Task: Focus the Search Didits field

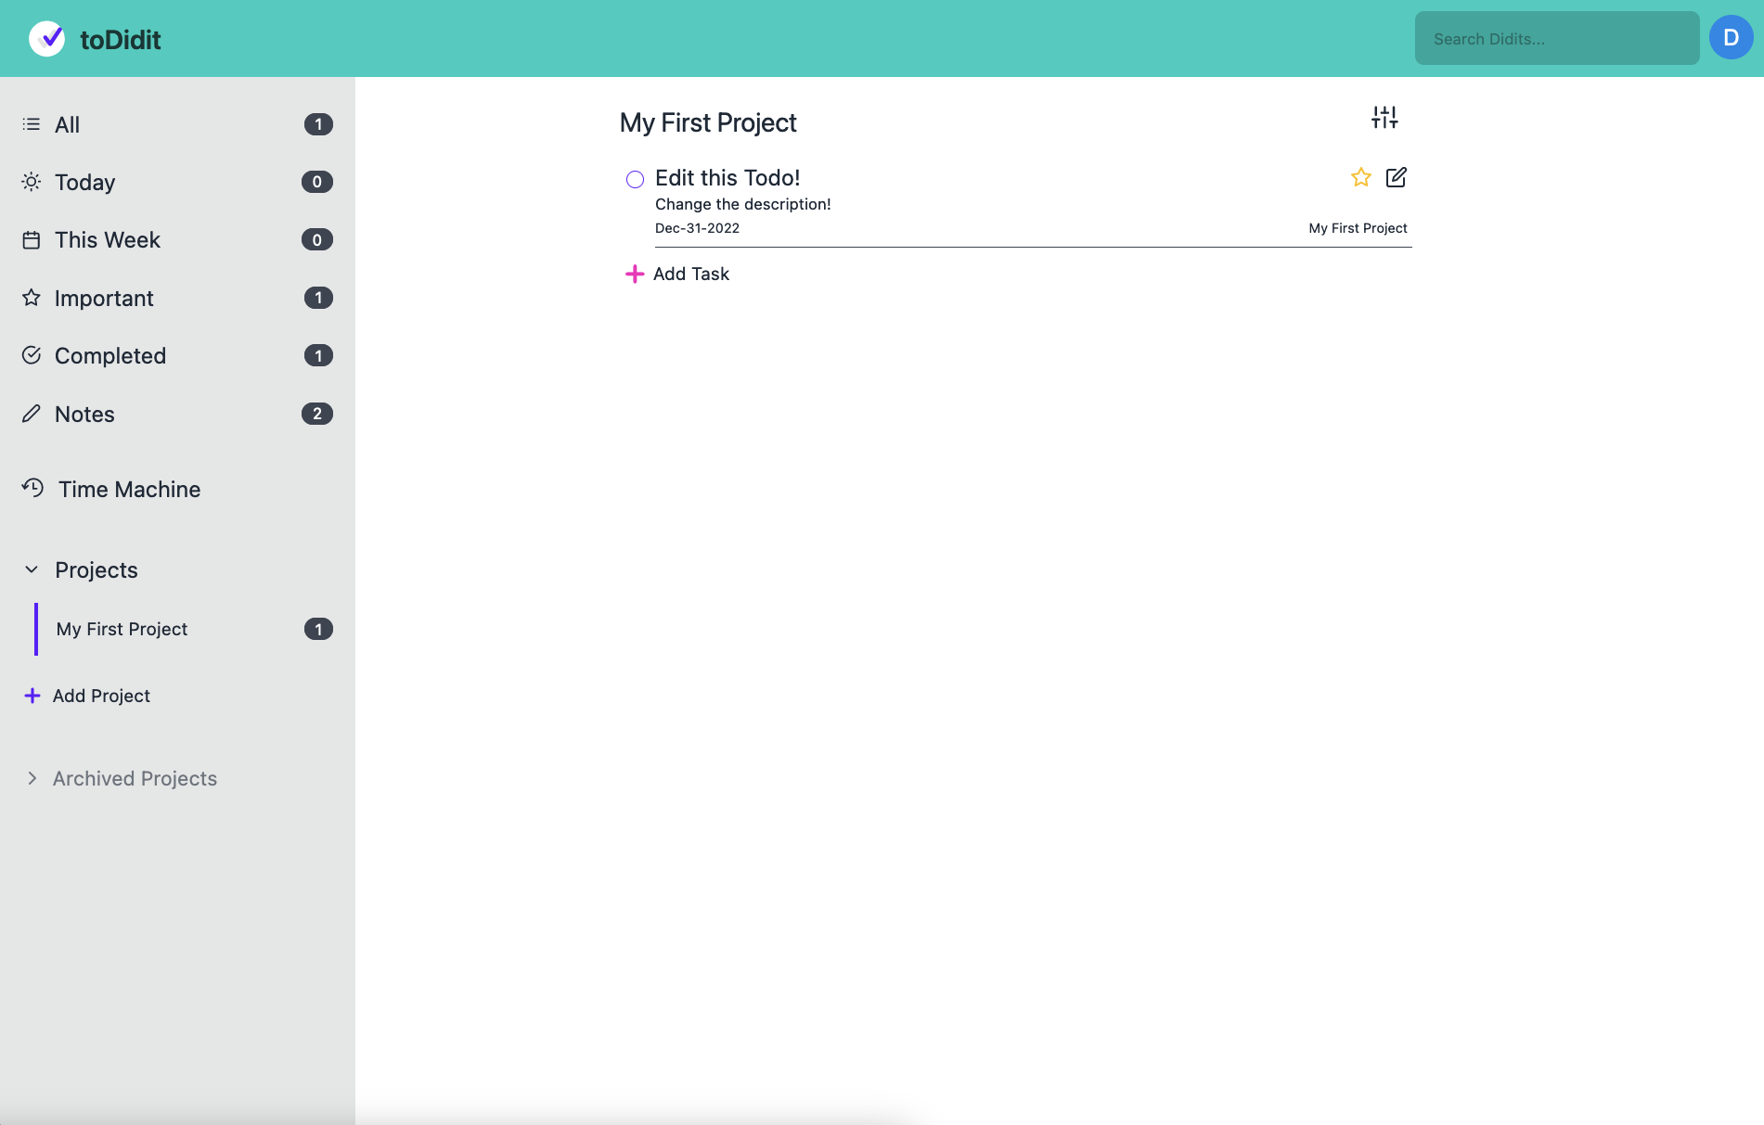Action: point(1557,38)
